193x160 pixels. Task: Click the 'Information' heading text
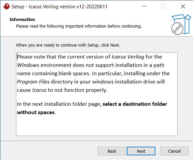point(22,20)
